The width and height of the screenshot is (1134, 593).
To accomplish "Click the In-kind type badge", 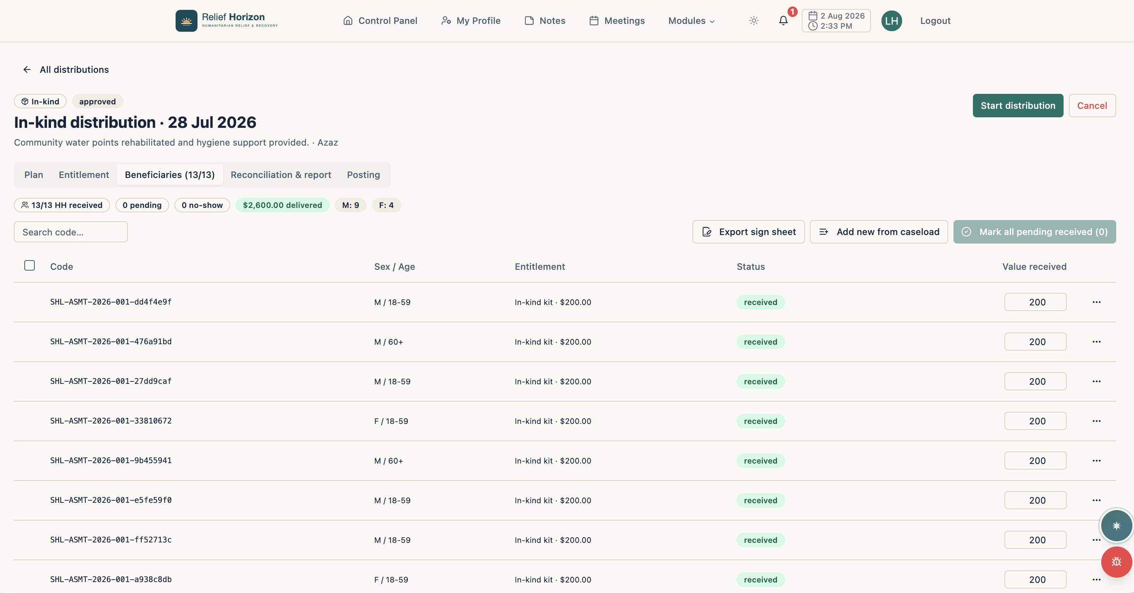I will click(x=40, y=101).
